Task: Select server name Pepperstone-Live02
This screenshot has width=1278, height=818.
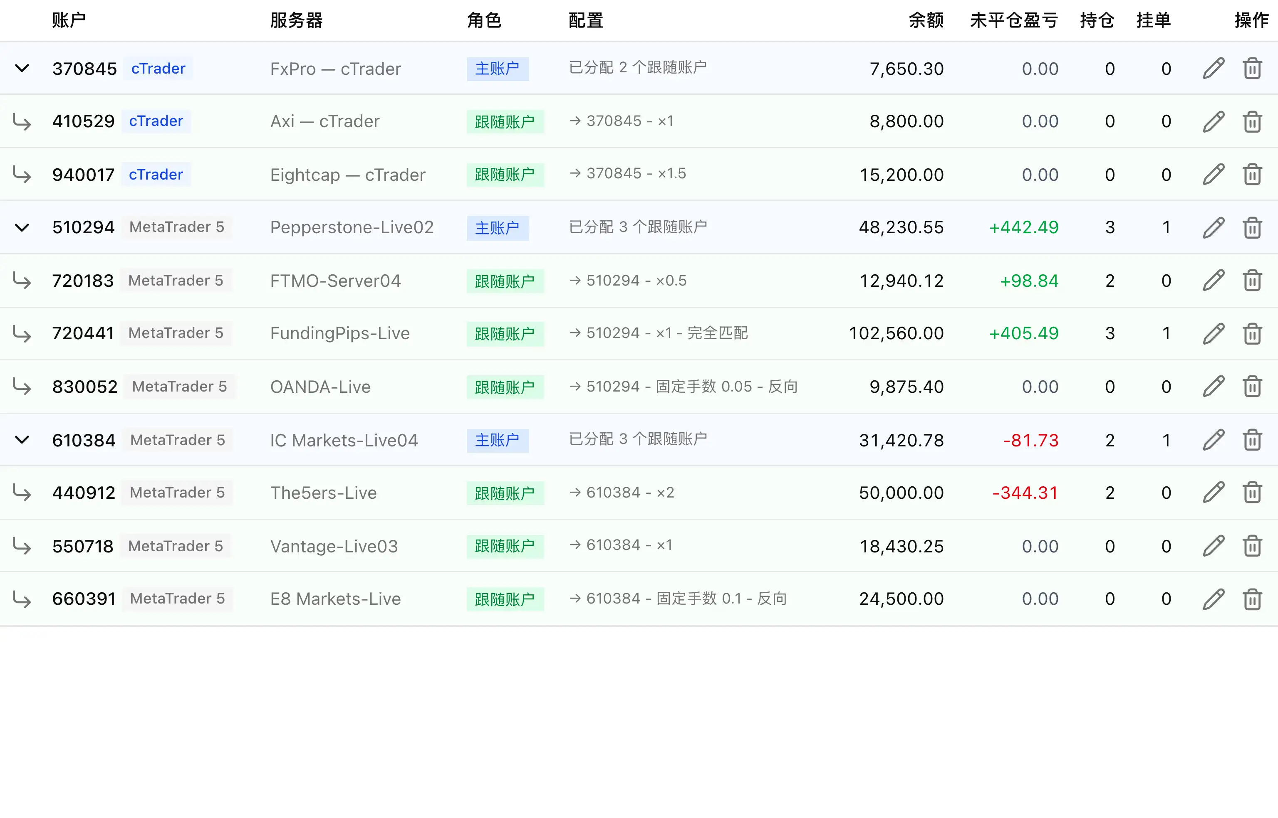Action: point(352,227)
